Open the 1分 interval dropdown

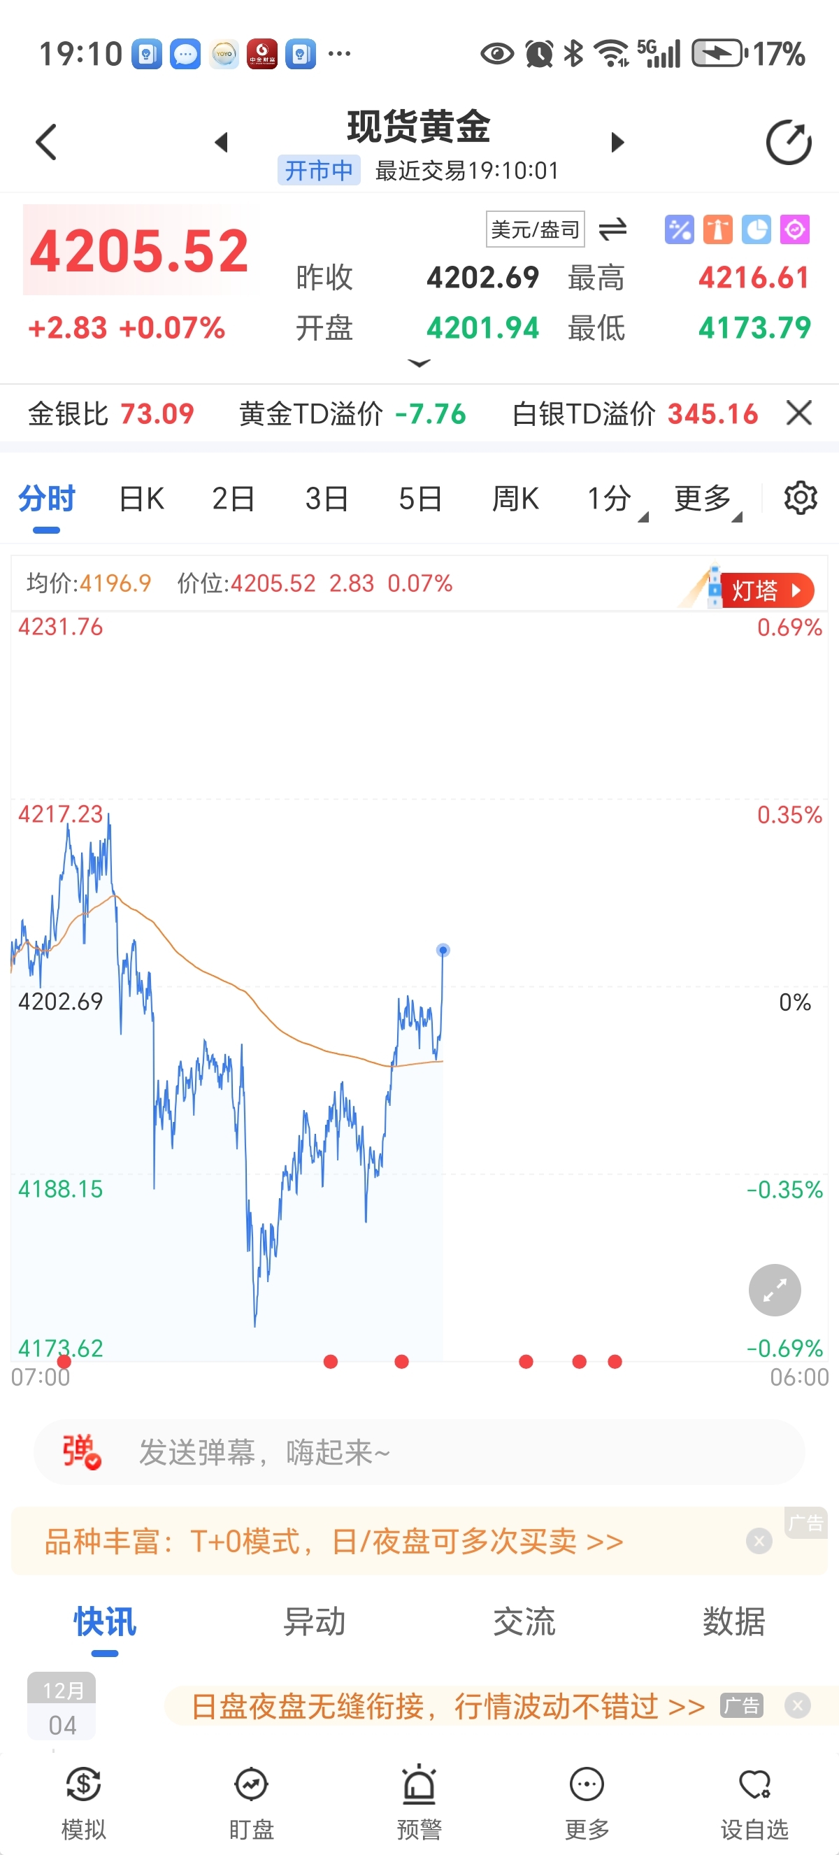point(615,499)
